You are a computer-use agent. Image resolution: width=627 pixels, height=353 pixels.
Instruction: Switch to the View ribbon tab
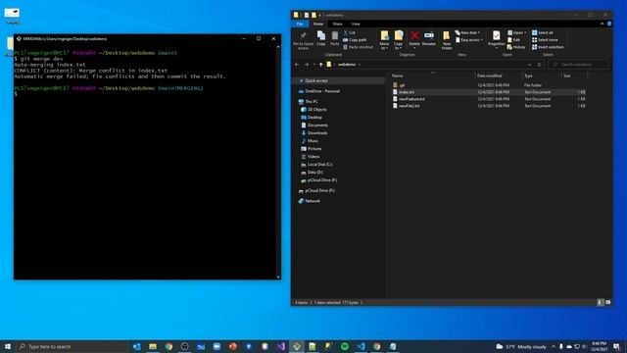356,24
